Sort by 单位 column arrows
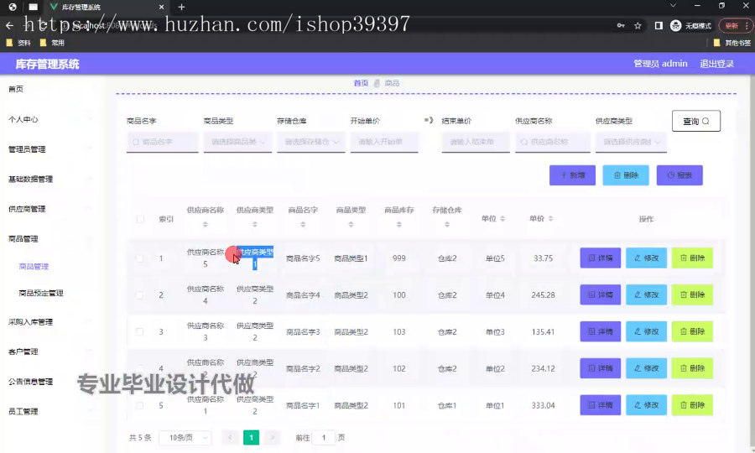 502,219
